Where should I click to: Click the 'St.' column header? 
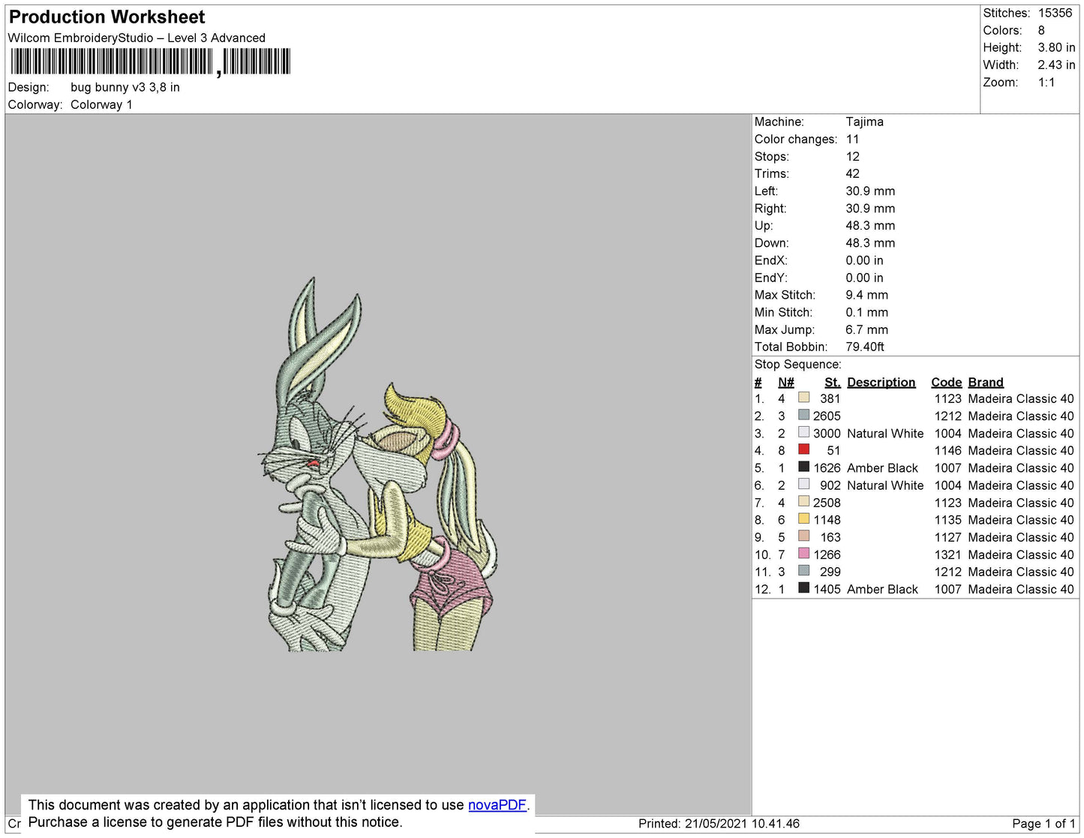pyautogui.click(x=833, y=382)
